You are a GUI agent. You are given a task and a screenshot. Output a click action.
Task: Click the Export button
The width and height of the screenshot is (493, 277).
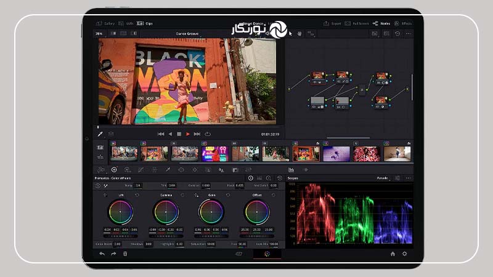pos(332,23)
